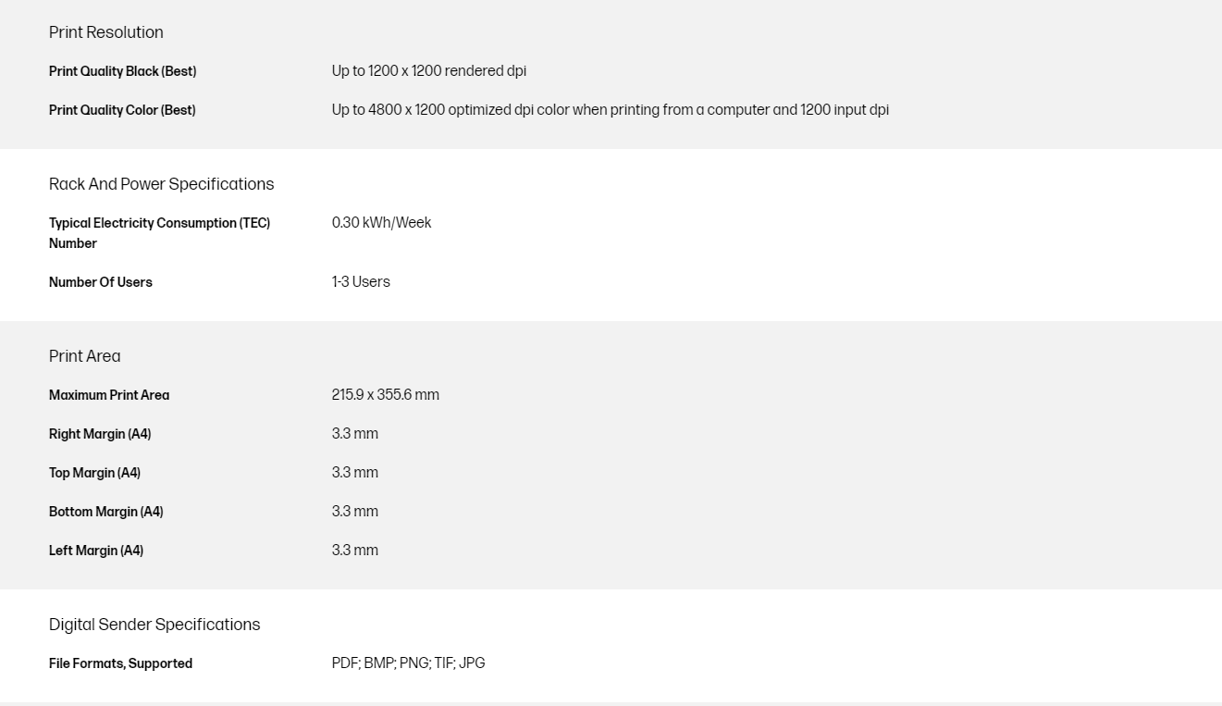Click the 1-3 Users value
This screenshot has height=706, width=1222.
point(361,282)
